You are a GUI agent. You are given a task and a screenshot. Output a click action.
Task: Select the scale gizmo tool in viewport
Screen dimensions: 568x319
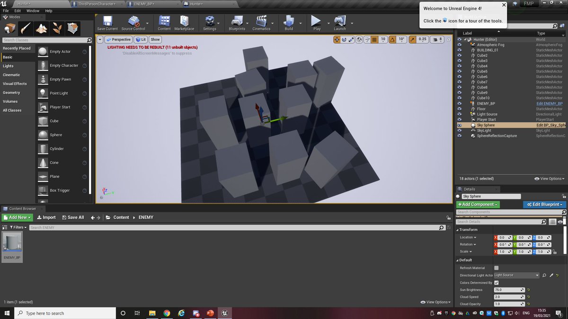[x=352, y=40]
